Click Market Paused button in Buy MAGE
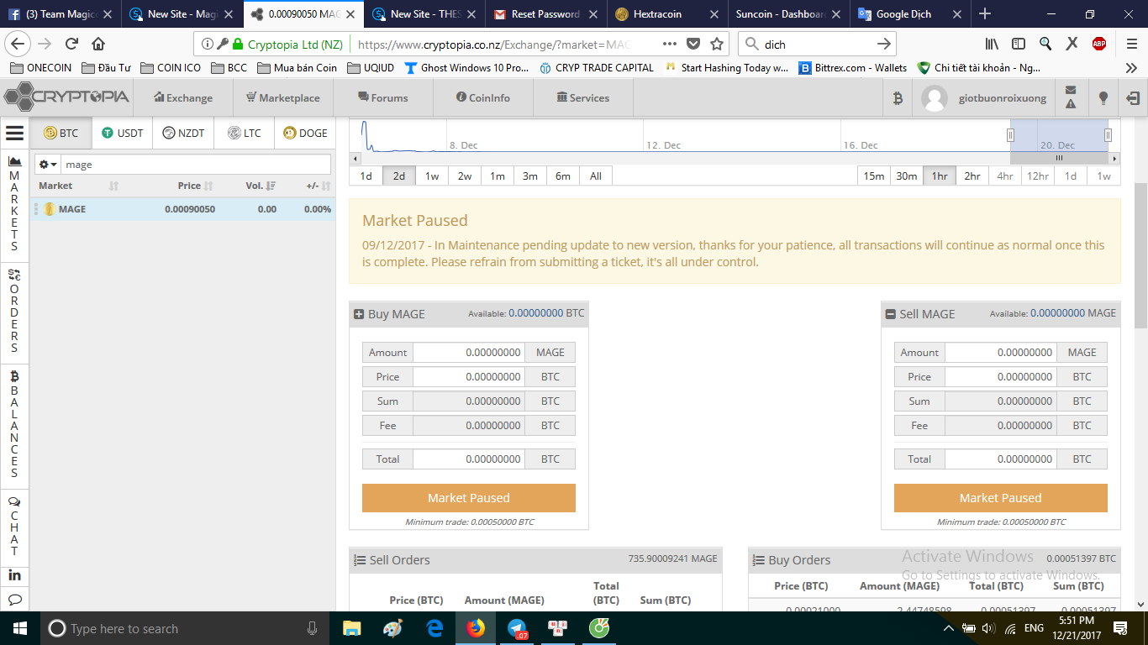The width and height of the screenshot is (1148, 645). [x=469, y=498]
